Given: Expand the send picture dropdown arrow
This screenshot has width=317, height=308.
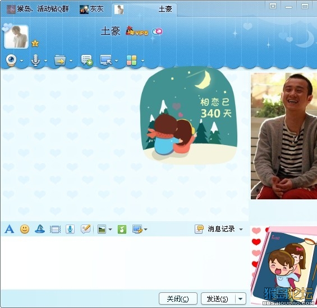Looking at the screenshot, I should pyautogui.click(x=110, y=229).
